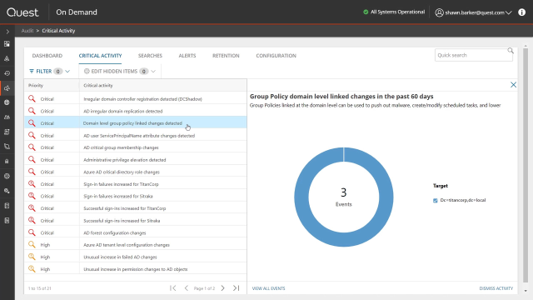
Task: Open the Configuration tab
Action: click(276, 56)
